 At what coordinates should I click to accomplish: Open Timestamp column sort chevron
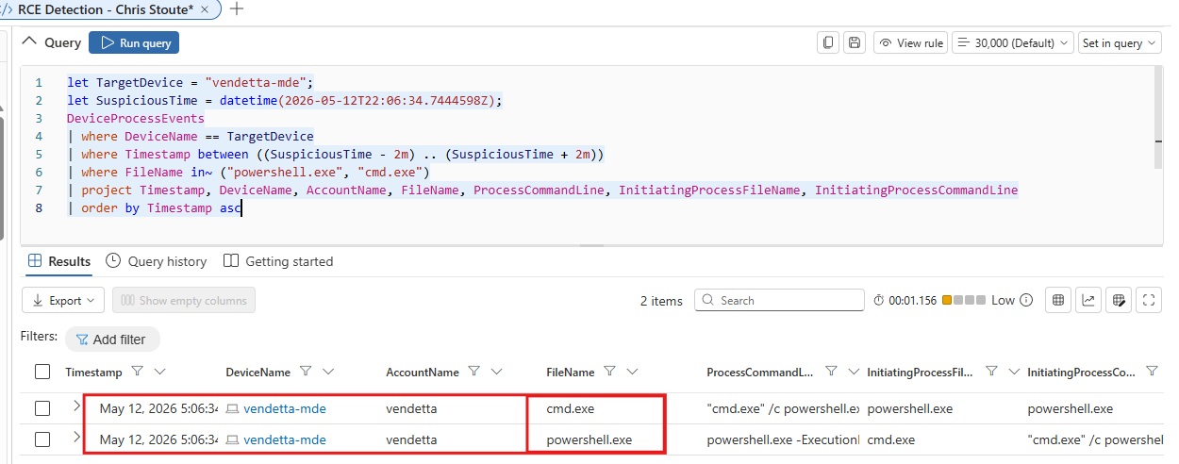[159, 372]
